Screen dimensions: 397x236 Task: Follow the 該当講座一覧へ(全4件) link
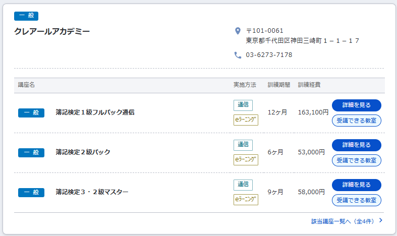click(x=344, y=221)
